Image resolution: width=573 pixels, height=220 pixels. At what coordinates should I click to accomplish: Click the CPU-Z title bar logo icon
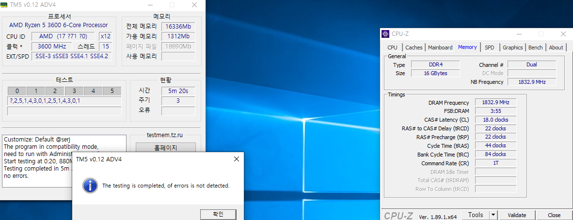click(385, 34)
